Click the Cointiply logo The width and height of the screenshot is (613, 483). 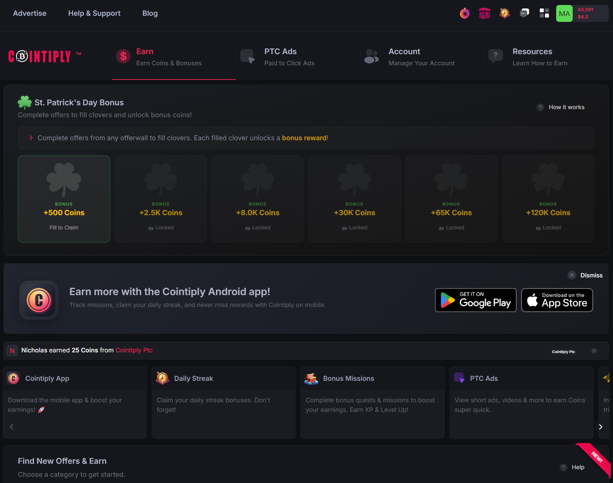(x=45, y=56)
